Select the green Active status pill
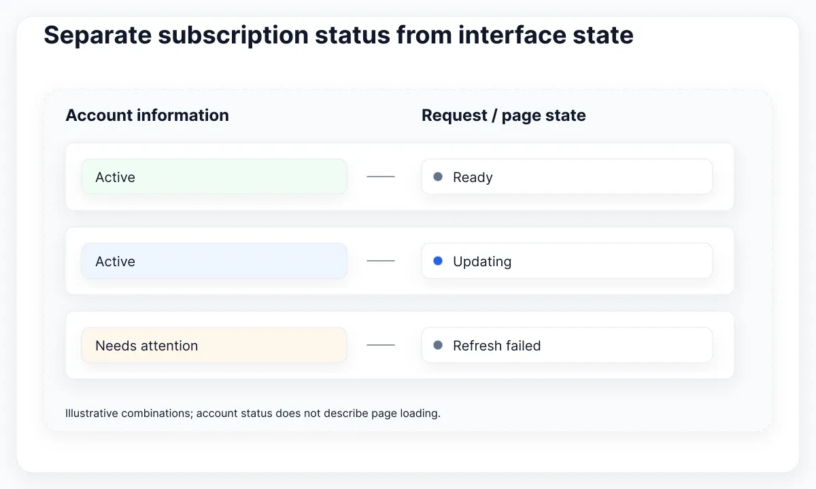 pyautogui.click(x=214, y=177)
